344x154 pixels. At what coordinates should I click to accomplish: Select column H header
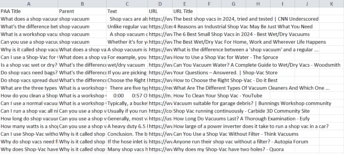(x=258, y=4)
